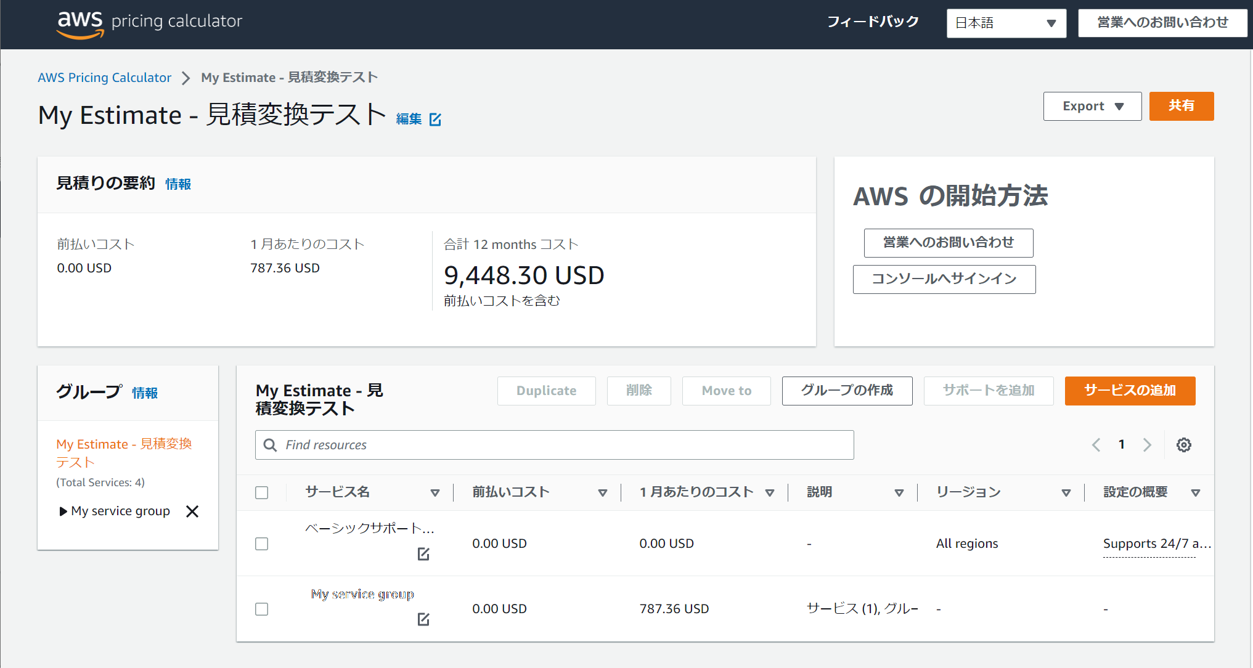Edit the ベーシックサポート row using its pencil icon
The image size is (1253, 668).
pos(423,554)
